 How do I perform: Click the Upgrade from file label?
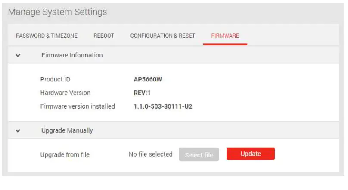[x=65, y=154]
